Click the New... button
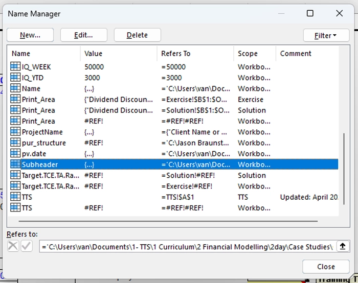Viewport: 358px width, 283px height. click(x=30, y=35)
